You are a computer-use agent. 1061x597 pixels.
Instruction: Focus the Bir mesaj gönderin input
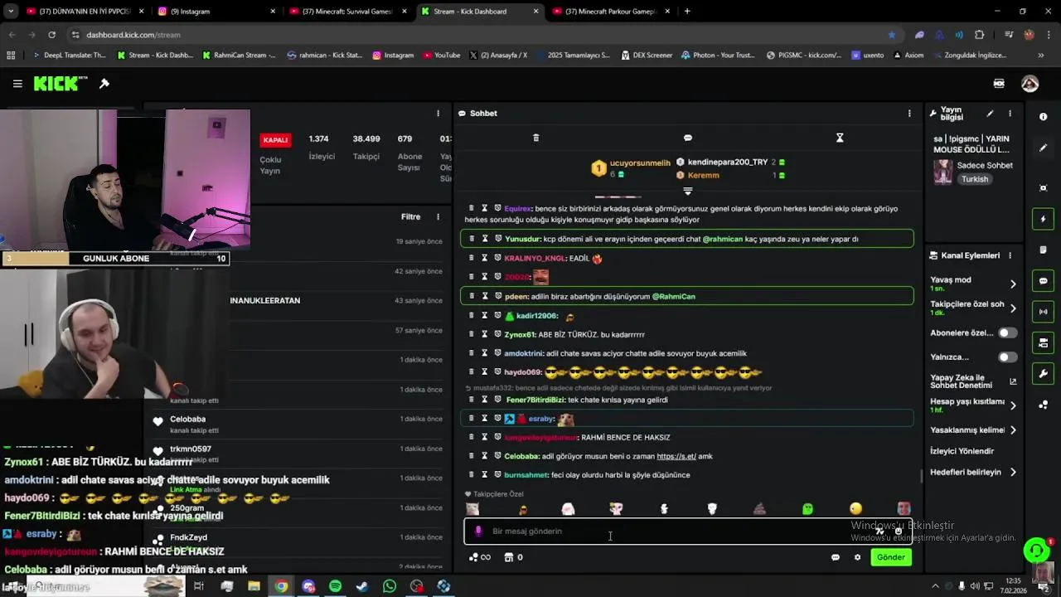point(688,531)
